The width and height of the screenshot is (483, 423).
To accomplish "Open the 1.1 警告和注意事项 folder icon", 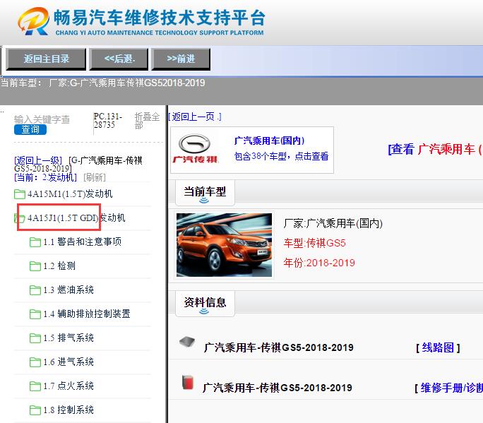I will pyautogui.click(x=35, y=242).
